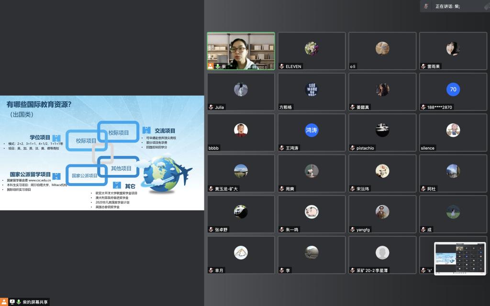Click the 其他项目 box on the slide

(x=121, y=168)
